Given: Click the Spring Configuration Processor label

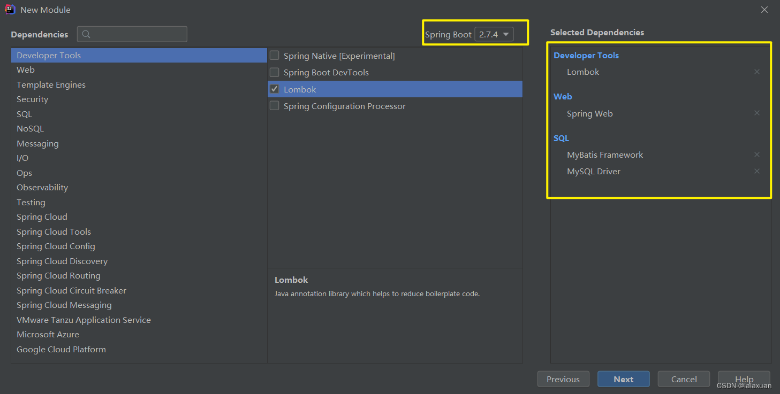Looking at the screenshot, I should pyautogui.click(x=345, y=106).
